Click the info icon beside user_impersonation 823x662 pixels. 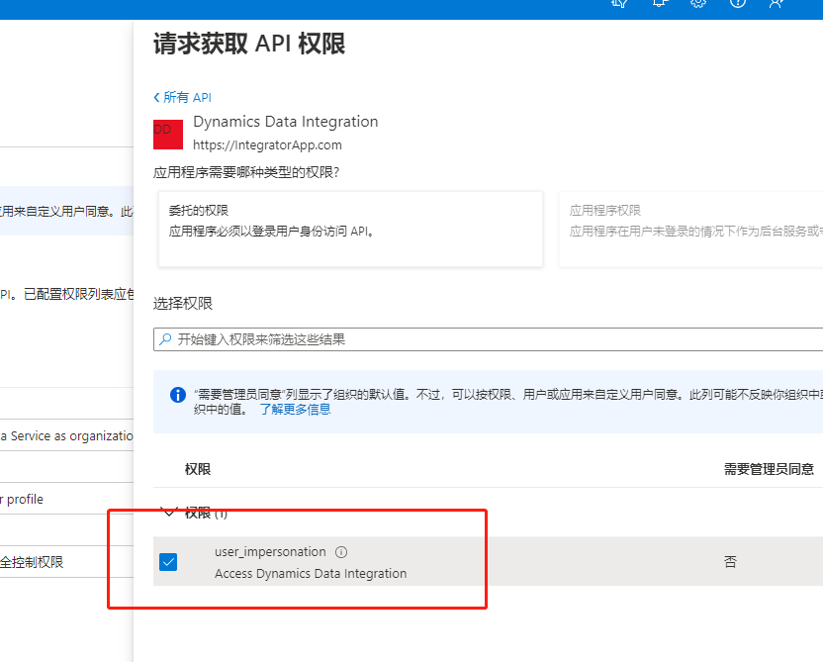click(341, 552)
